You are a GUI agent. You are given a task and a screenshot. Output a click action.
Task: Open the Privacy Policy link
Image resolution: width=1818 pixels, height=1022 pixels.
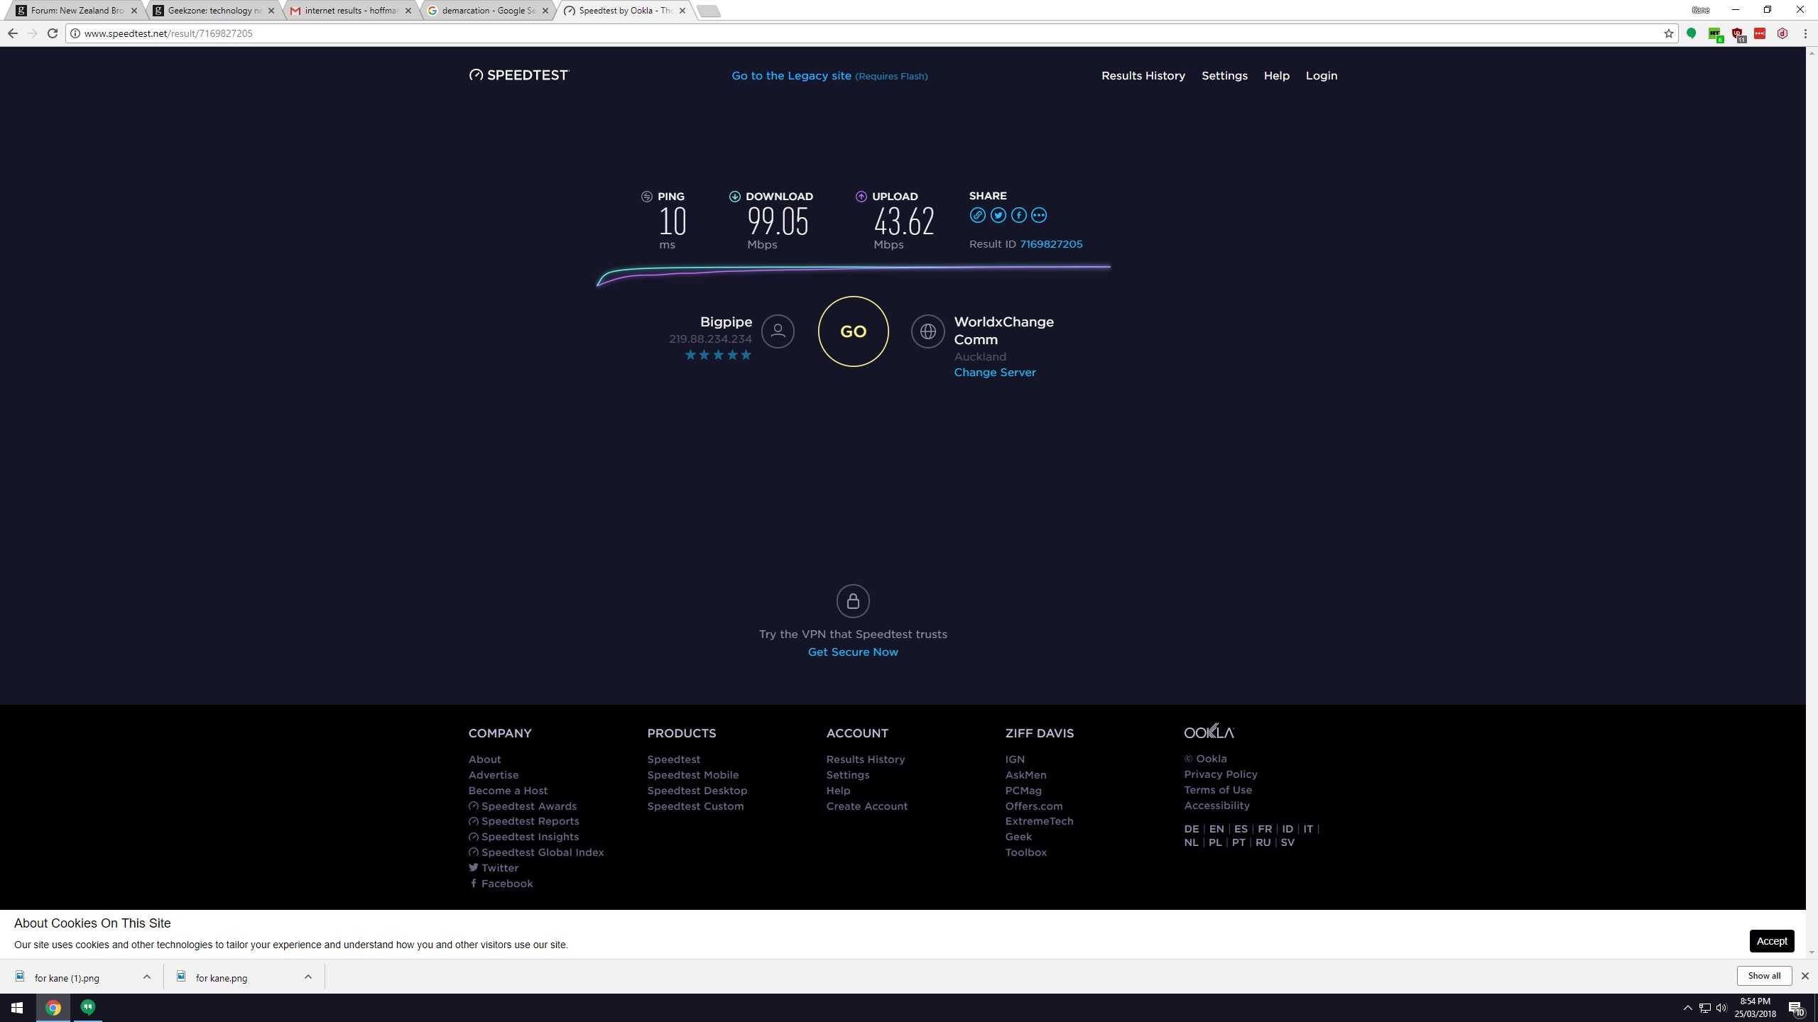coord(1220,774)
